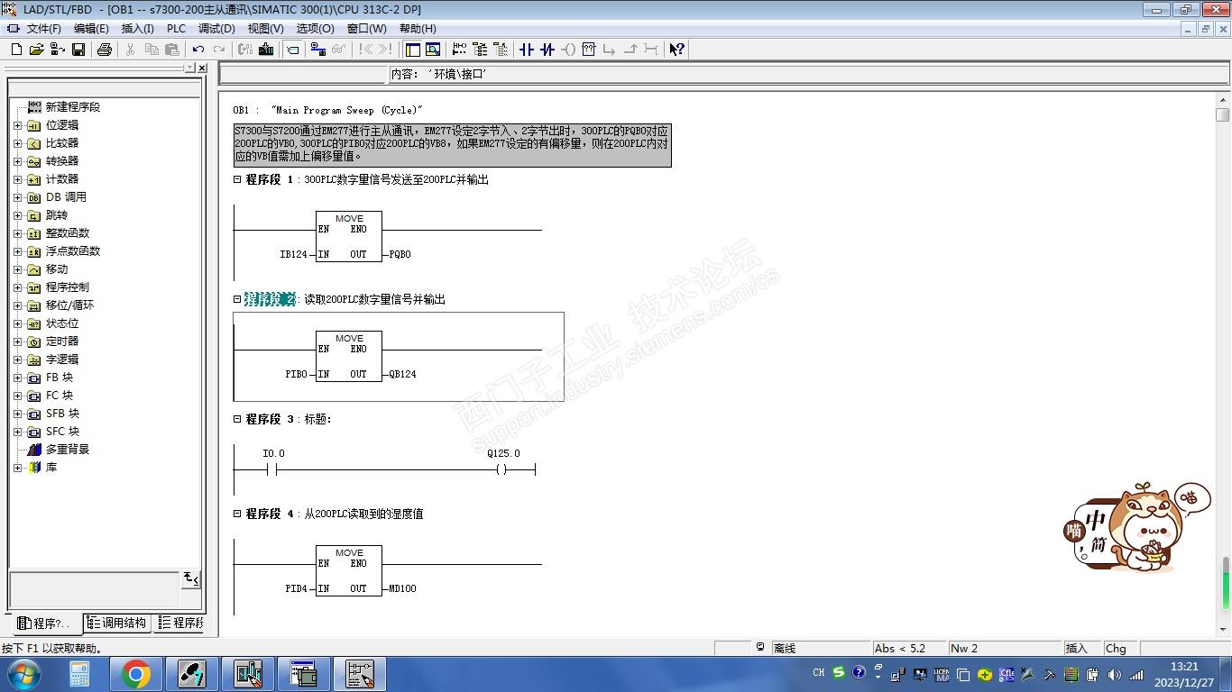
Task: Click the open branch icon
Action: tap(610, 50)
